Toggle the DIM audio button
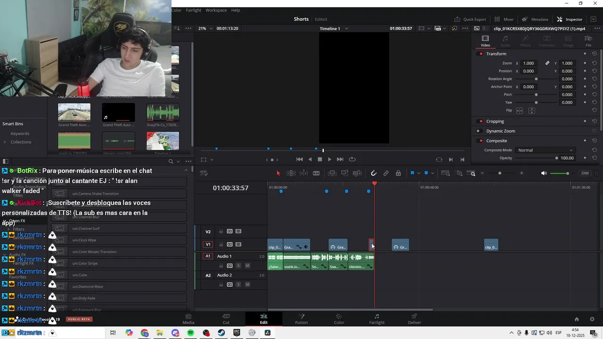 585,173
